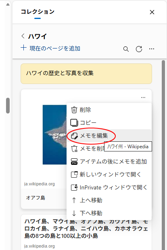
Task: Click the ハワイ collection title
Action: tap(38, 36)
